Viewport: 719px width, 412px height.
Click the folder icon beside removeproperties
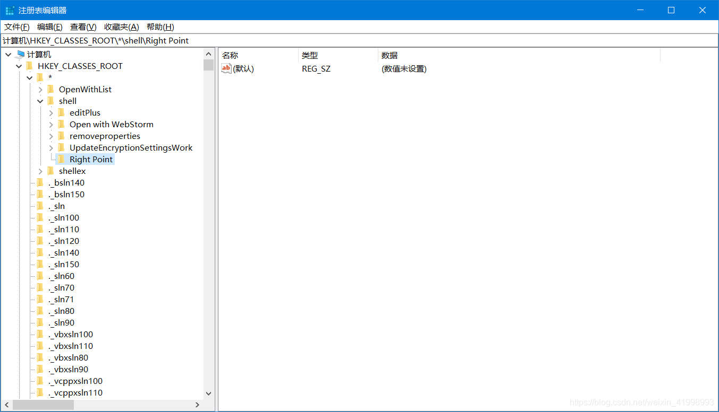(61, 136)
